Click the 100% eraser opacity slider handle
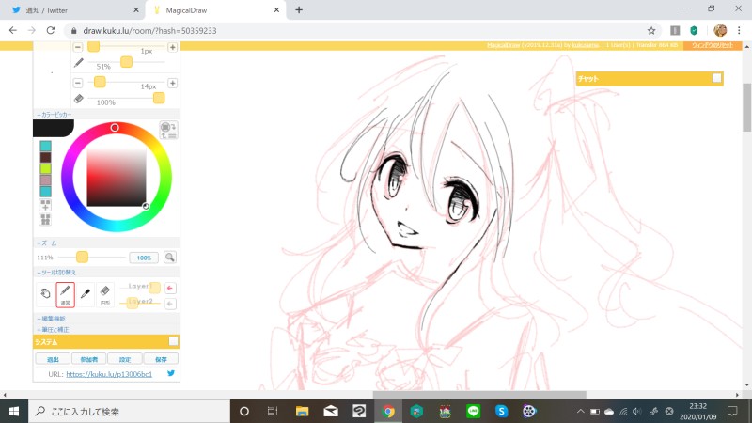Image resolution: width=752 pixels, height=423 pixels. point(159,98)
